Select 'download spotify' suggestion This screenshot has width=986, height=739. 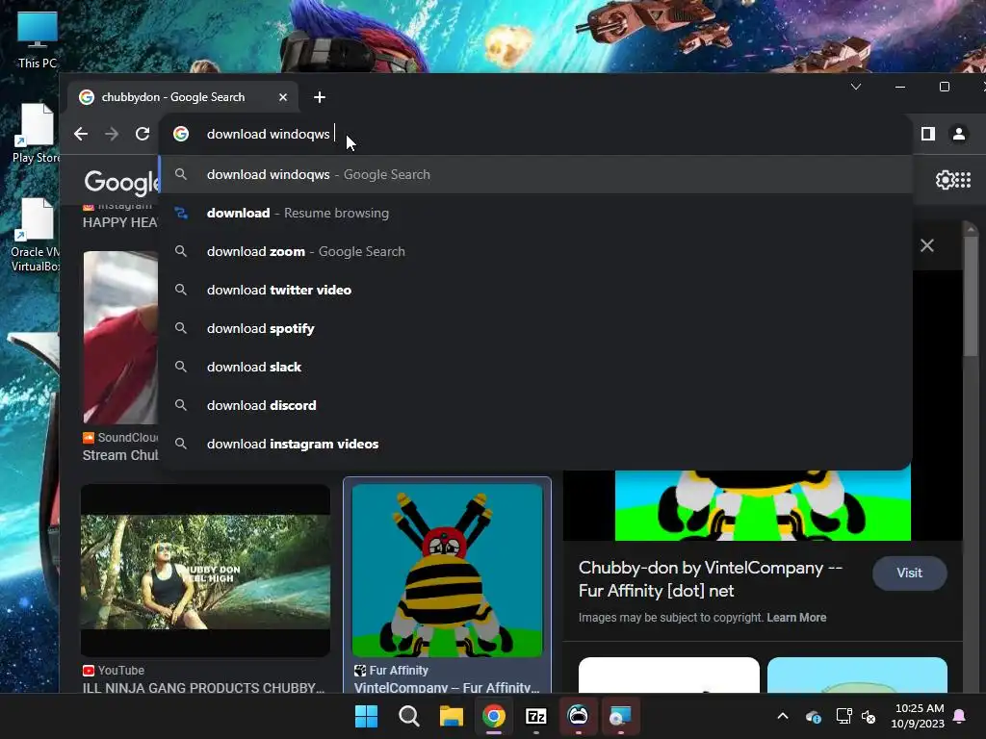pos(535,329)
